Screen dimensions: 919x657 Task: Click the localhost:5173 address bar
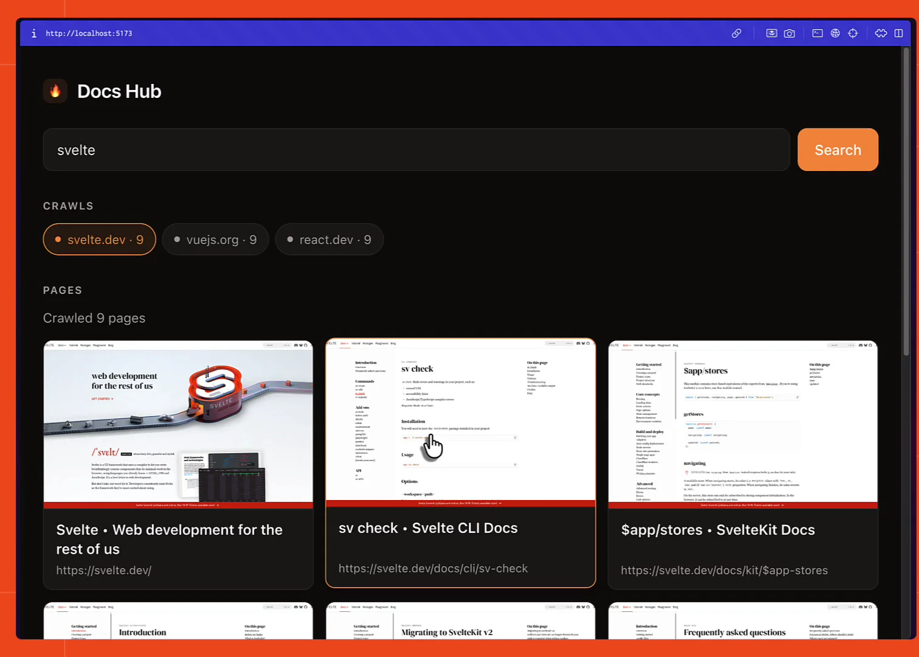point(89,33)
